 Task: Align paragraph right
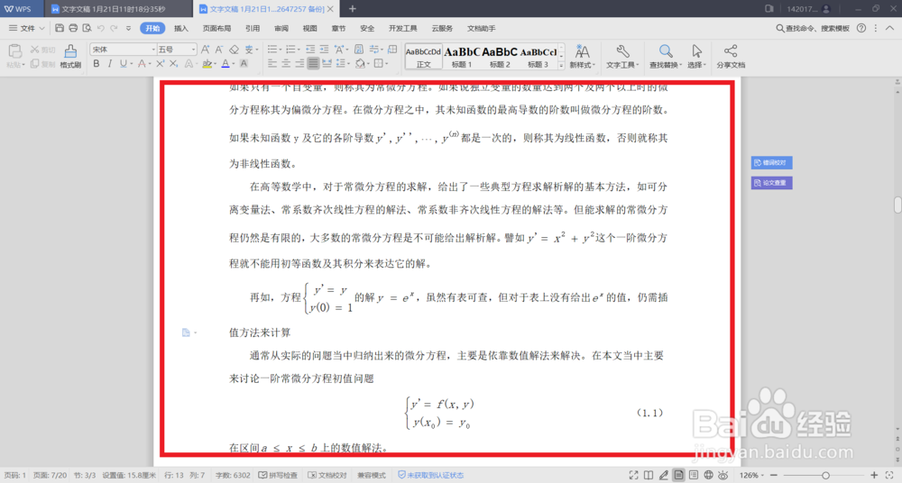click(299, 64)
